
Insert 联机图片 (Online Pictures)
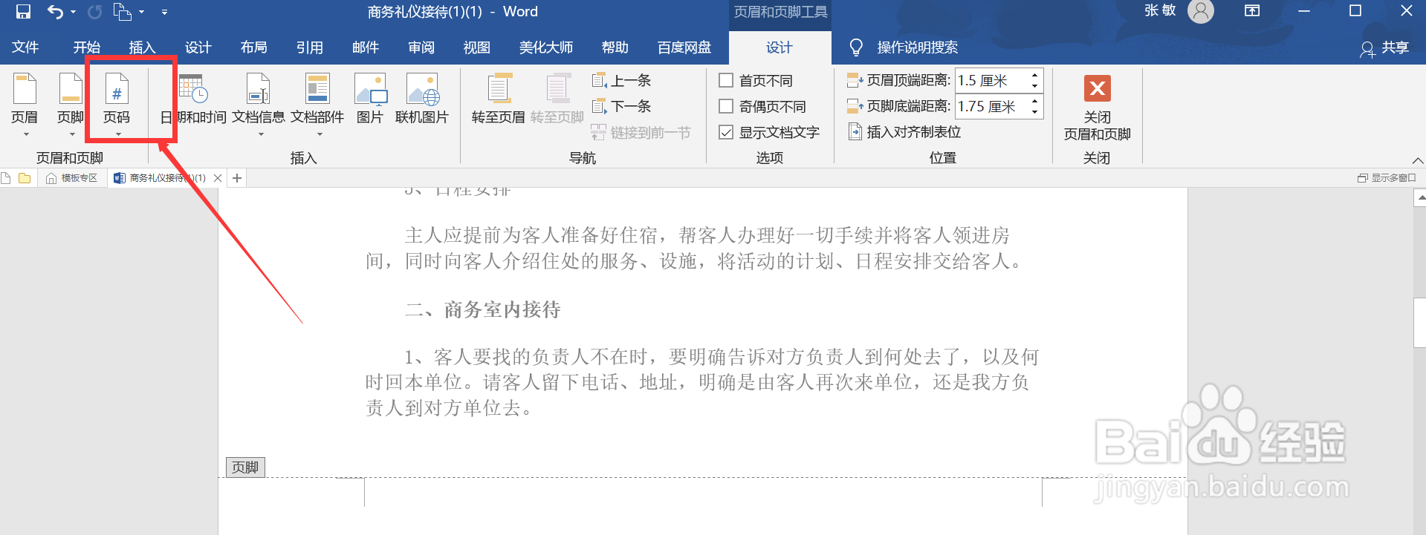pos(422,99)
